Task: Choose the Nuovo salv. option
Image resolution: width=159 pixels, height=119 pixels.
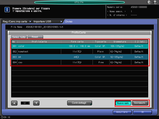Action: pos(123,103)
